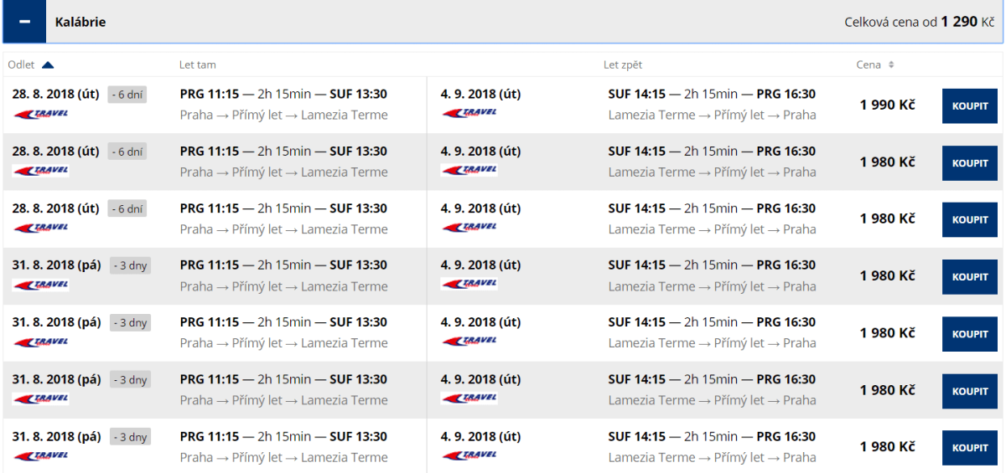Click departure airline logo in last row
1006x473 pixels.
41,456
